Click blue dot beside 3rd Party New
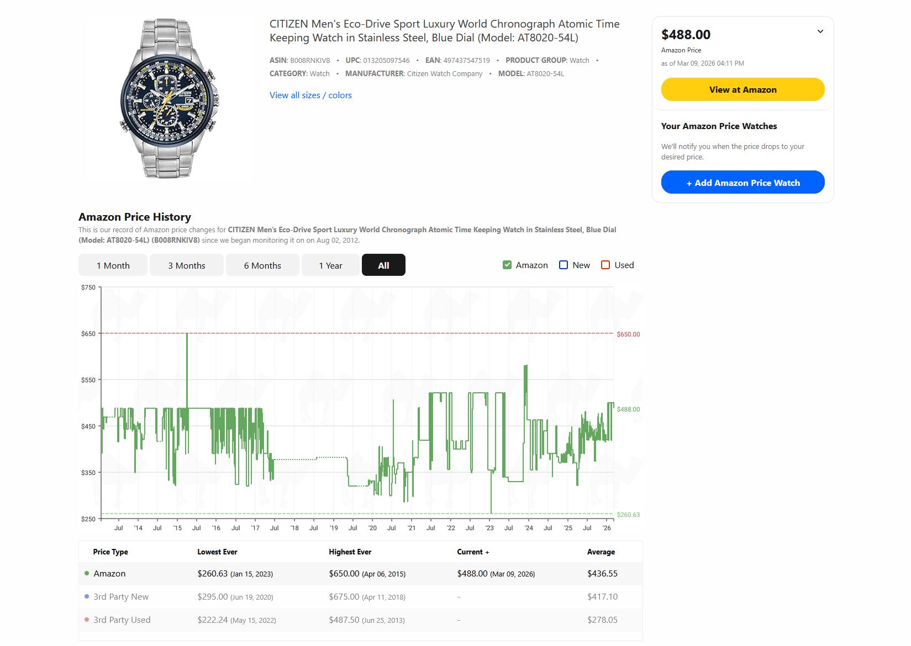The image size is (911, 646). click(87, 597)
